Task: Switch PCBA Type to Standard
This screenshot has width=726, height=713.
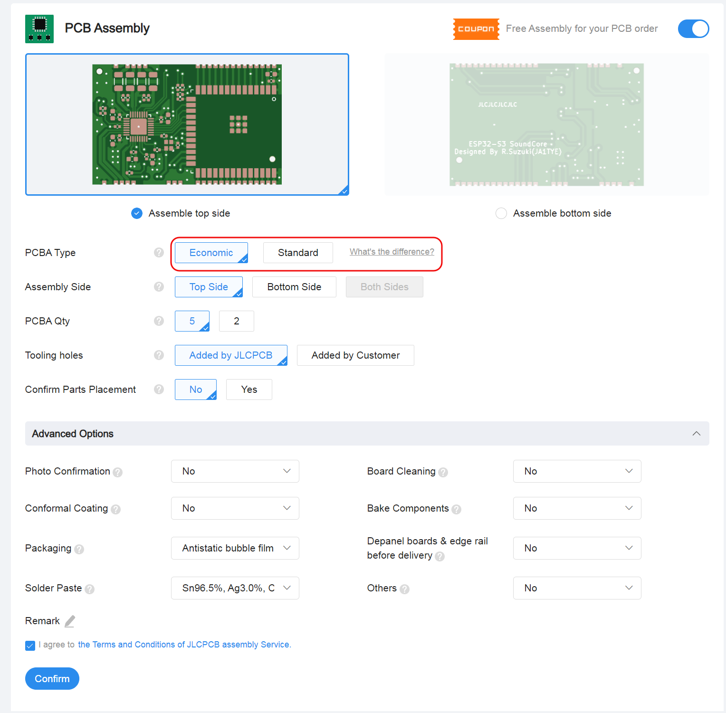Action: pos(298,252)
